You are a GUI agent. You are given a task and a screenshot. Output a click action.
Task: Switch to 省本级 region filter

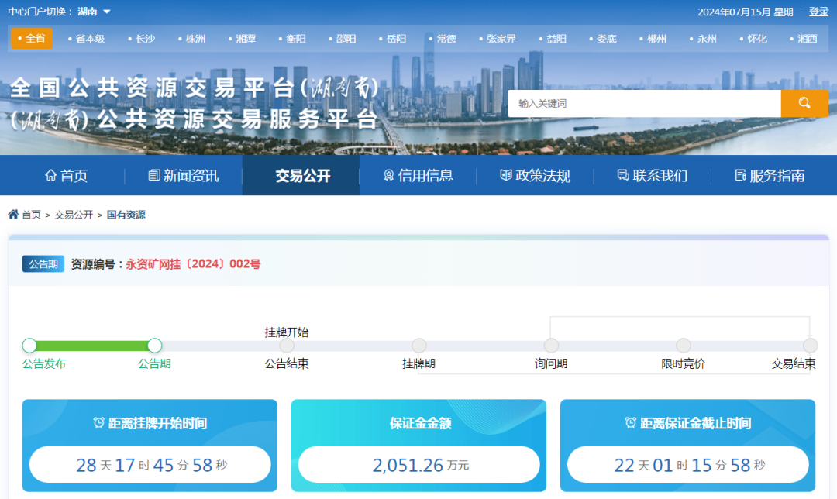click(90, 39)
